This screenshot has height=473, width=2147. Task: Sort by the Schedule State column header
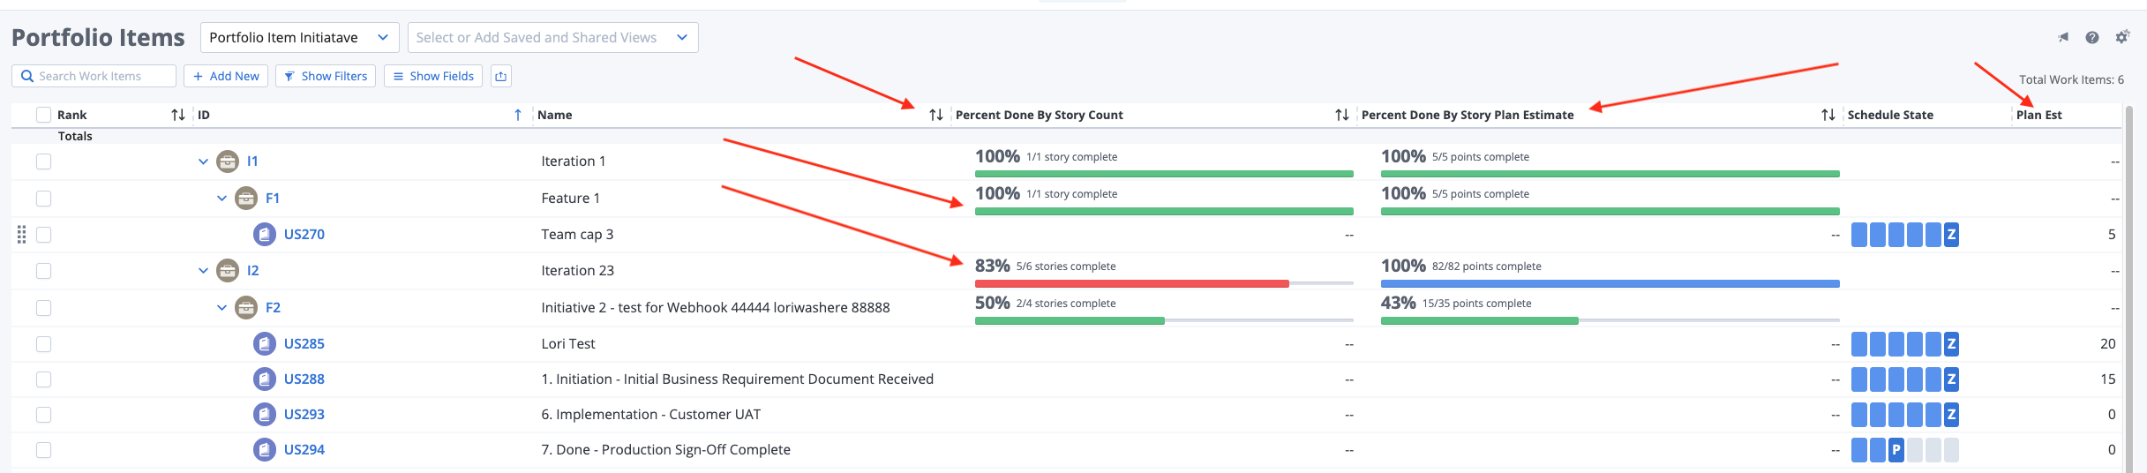[1889, 115]
